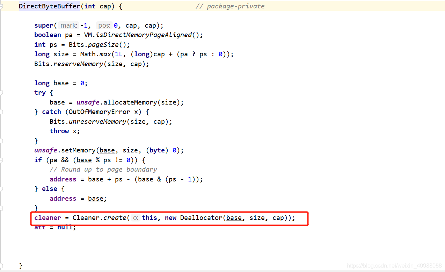The height and width of the screenshot is (272, 445).
Task: Click address in 'address = base;'
Action: pyautogui.click(x=63, y=199)
